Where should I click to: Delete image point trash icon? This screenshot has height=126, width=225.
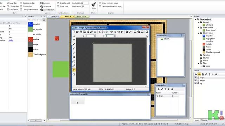pos(166,89)
